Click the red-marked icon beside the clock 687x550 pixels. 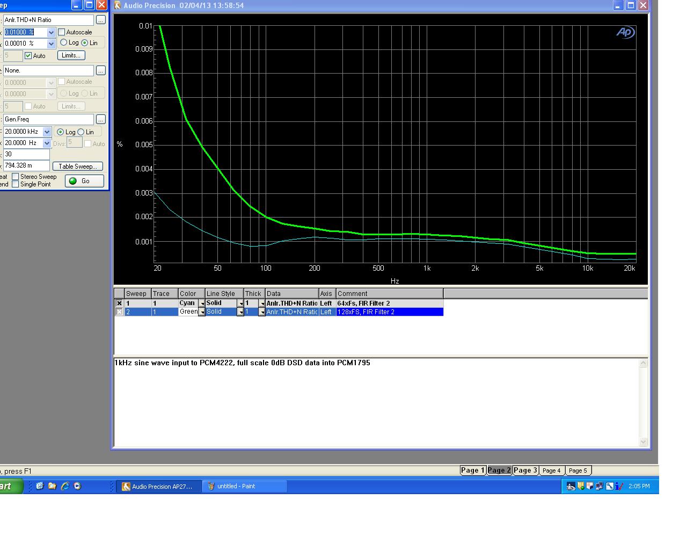tap(619, 486)
